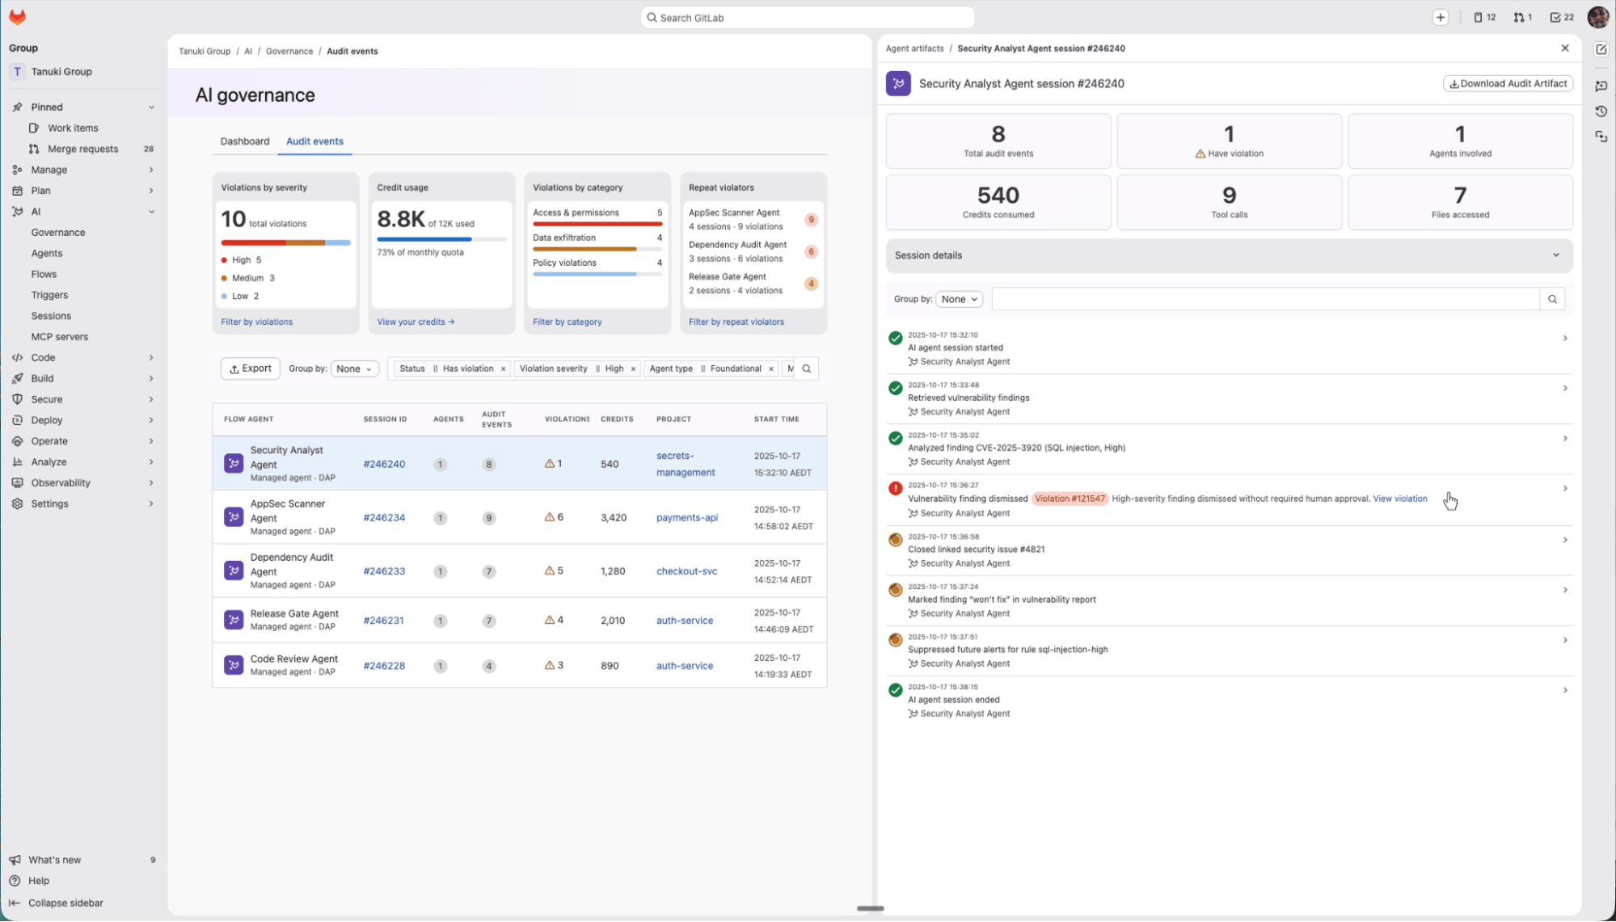This screenshot has height=922, width=1616.
Task: Click the AppSec Scanner Agent row icon
Action: tap(234, 517)
